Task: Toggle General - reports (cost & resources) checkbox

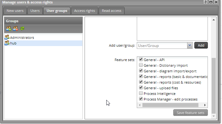Action: point(141,82)
